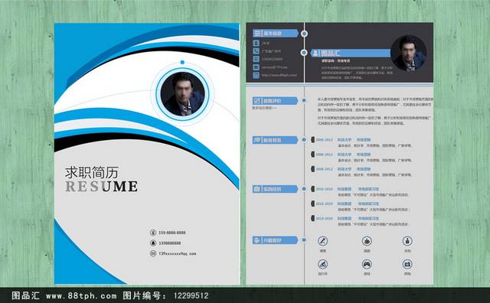490x303 pixels.
Task: Click the flag icon inside the 教育背景 banner
Action: [257, 140]
